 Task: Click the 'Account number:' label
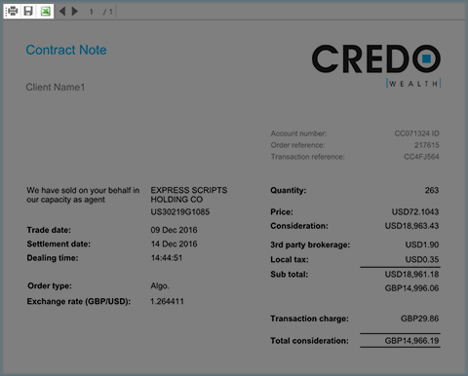tap(298, 133)
